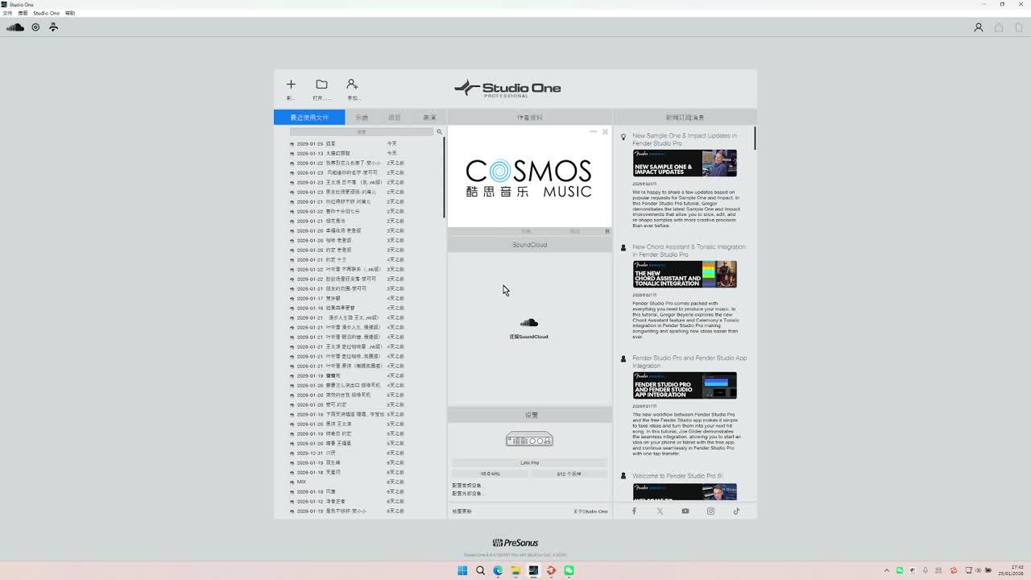The width and height of the screenshot is (1031, 580).
Task: Click the SoundCloud icon in top toolbar
Action: (x=15, y=27)
